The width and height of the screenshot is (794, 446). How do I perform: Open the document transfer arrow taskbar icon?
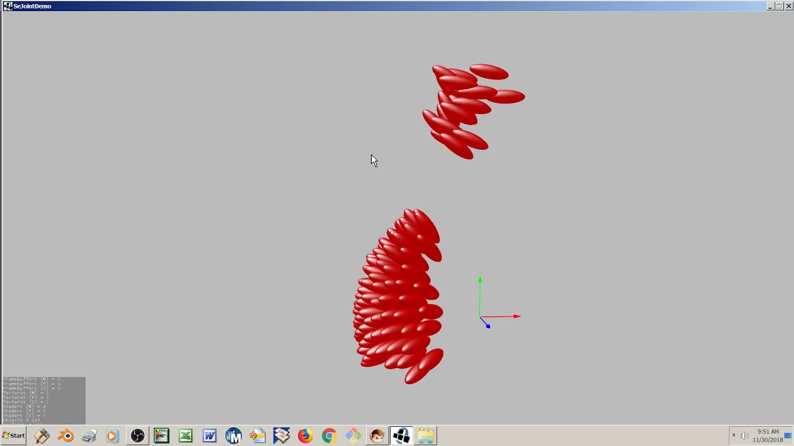257,436
